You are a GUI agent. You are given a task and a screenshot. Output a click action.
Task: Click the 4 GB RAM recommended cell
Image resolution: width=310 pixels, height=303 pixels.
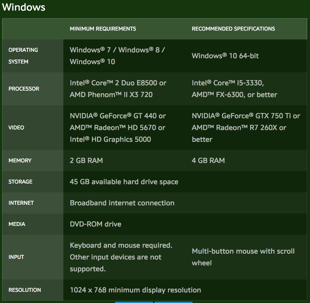click(208, 161)
